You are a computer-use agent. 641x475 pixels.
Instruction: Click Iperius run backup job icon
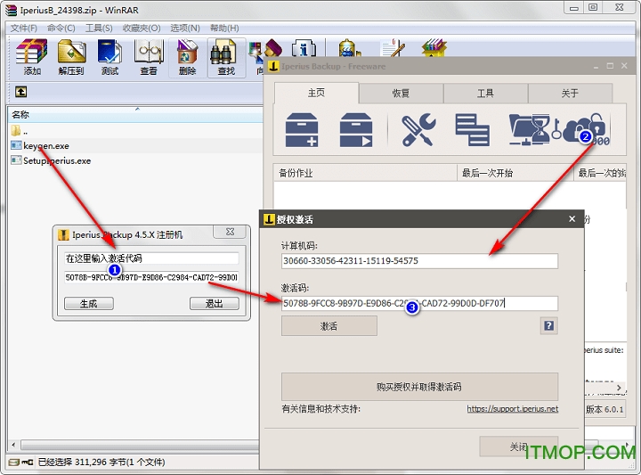point(355,130)
